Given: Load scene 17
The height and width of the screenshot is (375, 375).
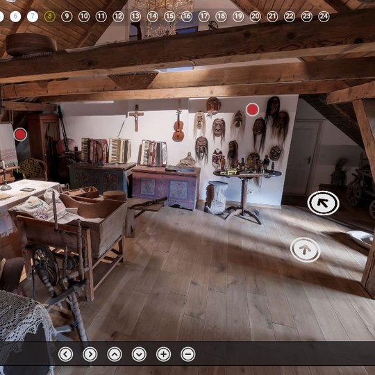Looking at the screenshot, I should (204, 17).
